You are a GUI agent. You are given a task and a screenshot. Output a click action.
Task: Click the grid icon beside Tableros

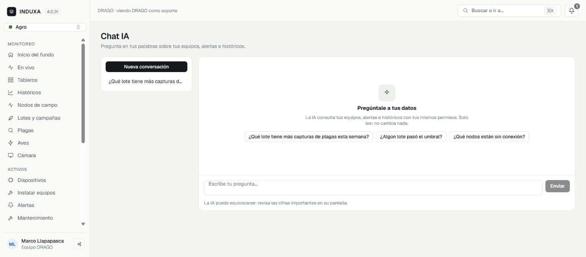click(x=11, y=80)
